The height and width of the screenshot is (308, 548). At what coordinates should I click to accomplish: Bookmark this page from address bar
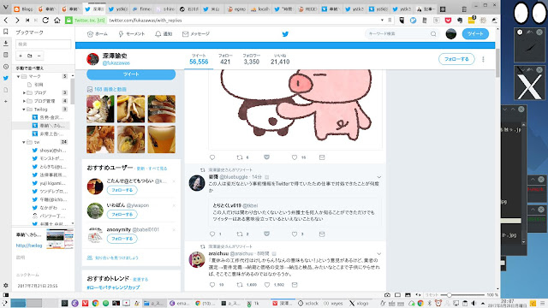[390, 21]
